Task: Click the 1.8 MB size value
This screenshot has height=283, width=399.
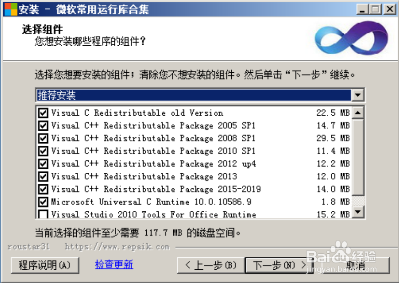Action: pyautogui.click(x=335, y=202)
